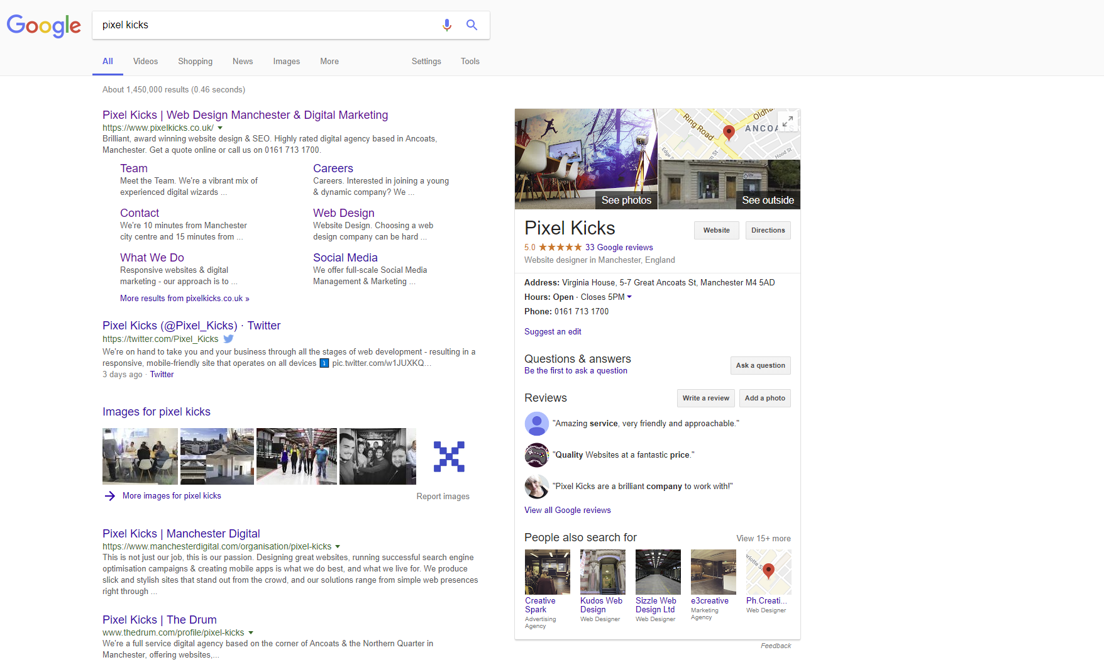Open the What We Do sitelink
This screenshot has width=1104, height=667.
click(152, 258)
